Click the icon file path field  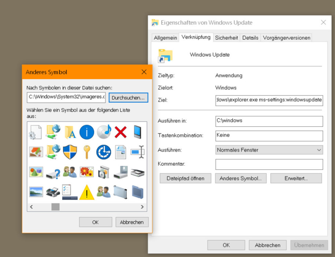click(66, 97)
